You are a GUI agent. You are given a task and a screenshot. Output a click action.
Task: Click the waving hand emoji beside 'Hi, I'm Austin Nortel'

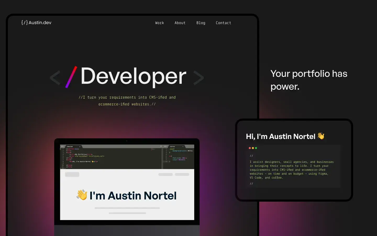pos(321,136)
